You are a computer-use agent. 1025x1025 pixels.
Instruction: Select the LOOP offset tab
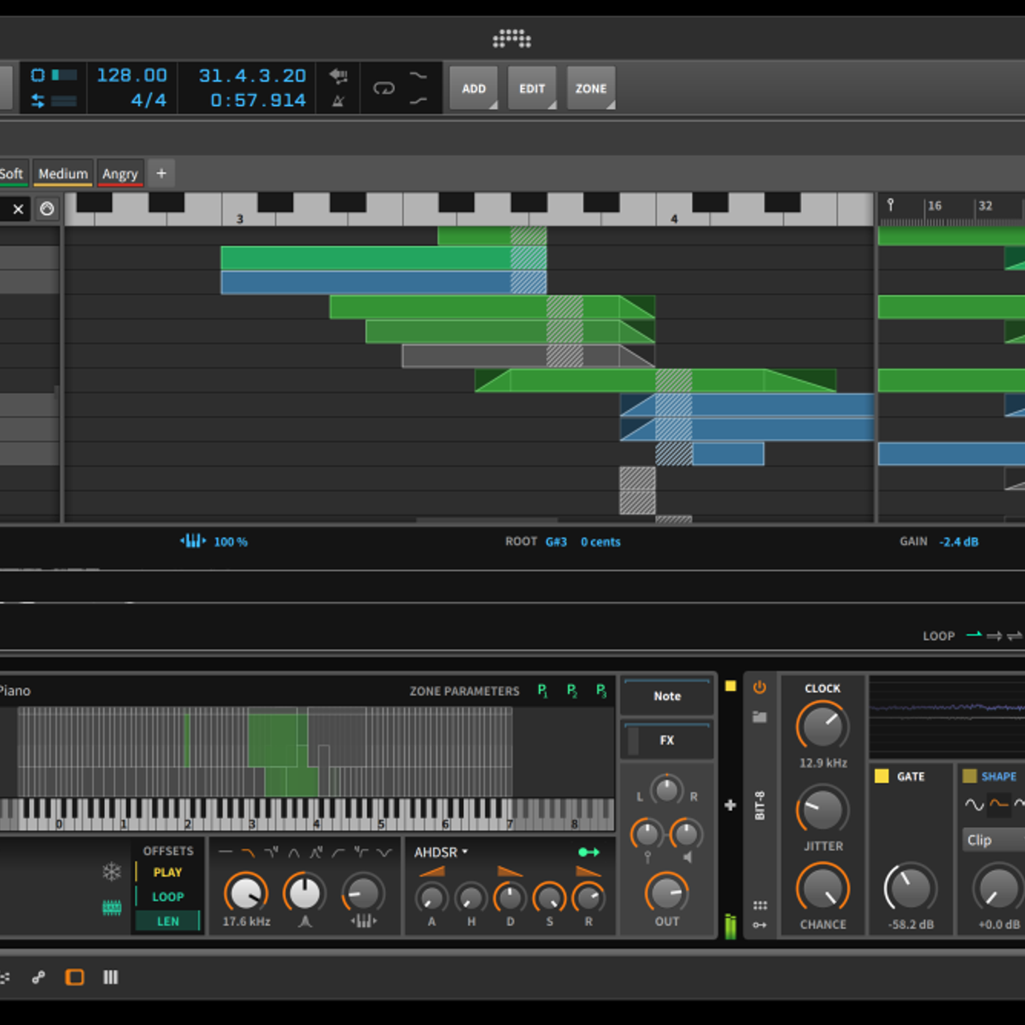click(167, 897)
